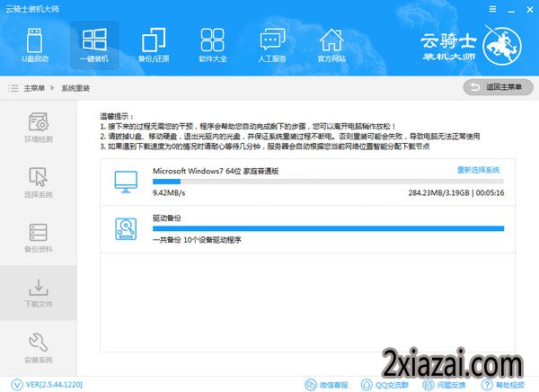Select 选择系统 step in sidebar
This screenshot has width=539, height=392.
coord(38,183)
